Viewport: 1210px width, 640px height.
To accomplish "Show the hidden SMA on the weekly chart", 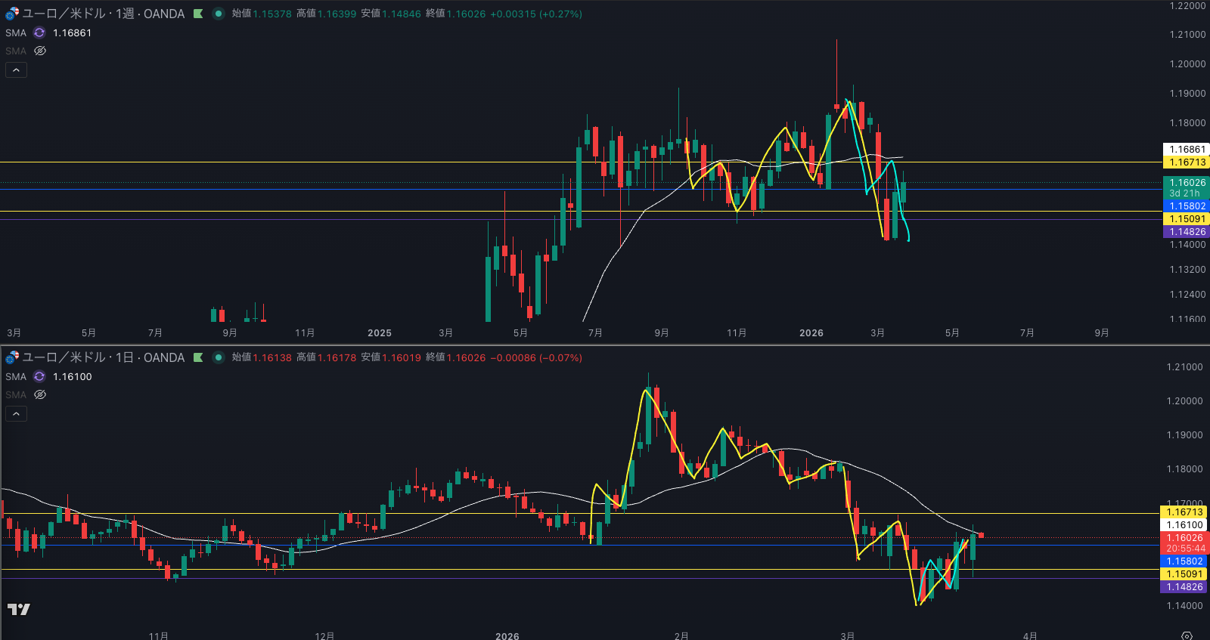I will tap(40, 51).
